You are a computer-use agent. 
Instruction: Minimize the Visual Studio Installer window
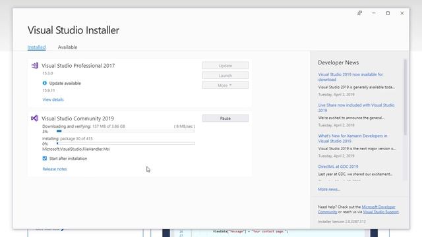pos(374,13)
